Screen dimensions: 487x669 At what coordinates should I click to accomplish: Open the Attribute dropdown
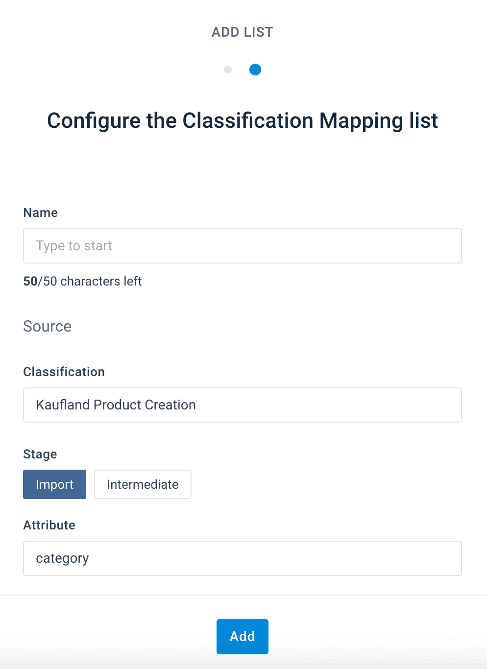coord(242,558)
